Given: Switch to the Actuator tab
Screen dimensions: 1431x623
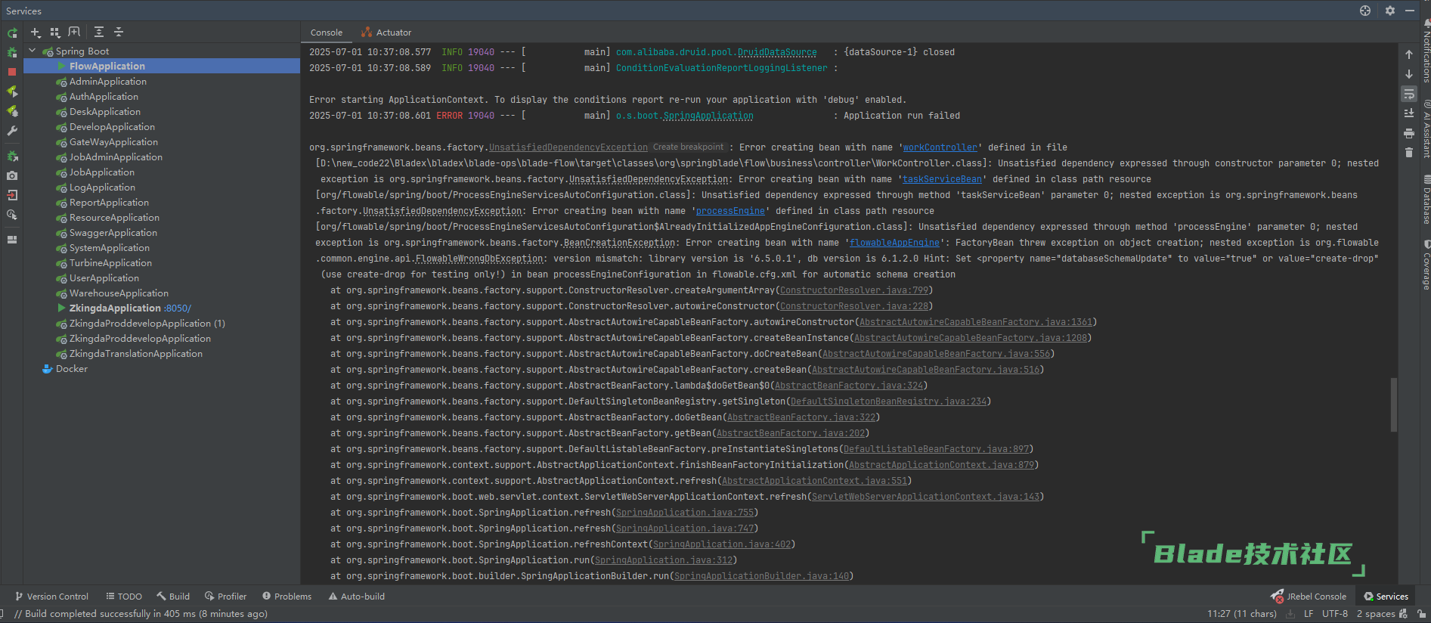Looking at the screenshot, I should (x=386, y=33).
